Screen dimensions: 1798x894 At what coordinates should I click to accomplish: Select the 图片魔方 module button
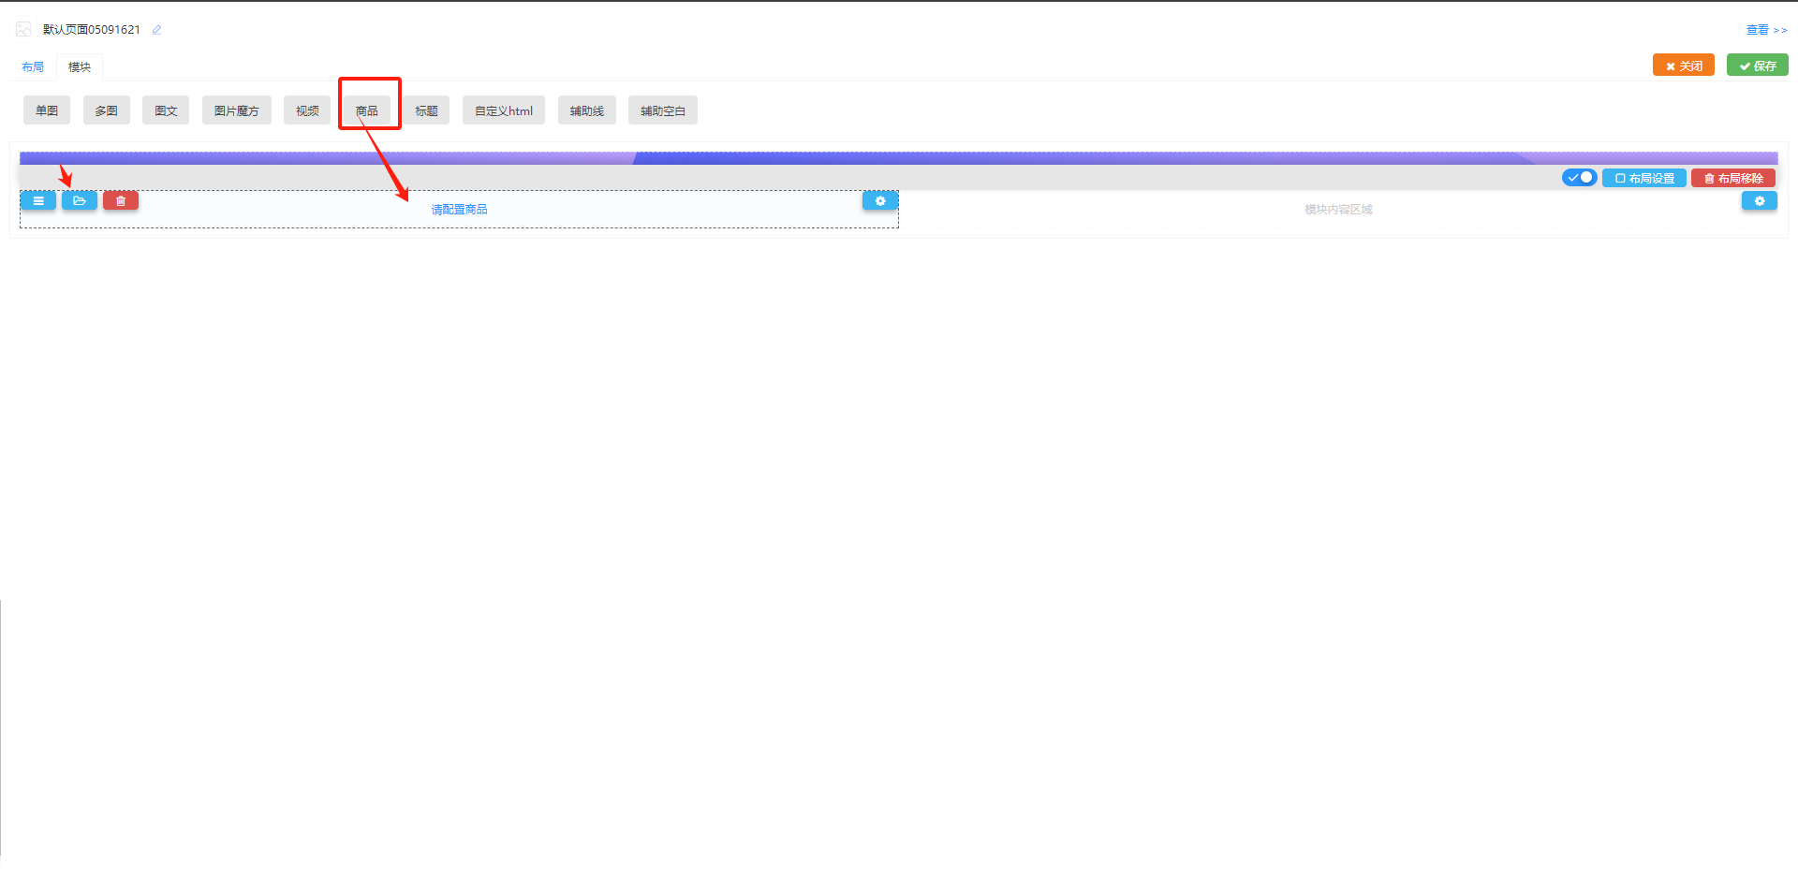236,110
